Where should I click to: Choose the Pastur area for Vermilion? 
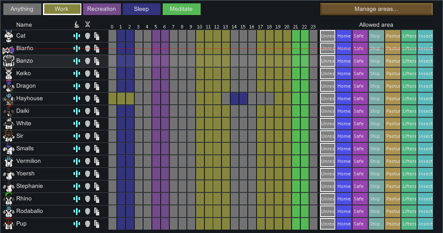pos(393,161)
